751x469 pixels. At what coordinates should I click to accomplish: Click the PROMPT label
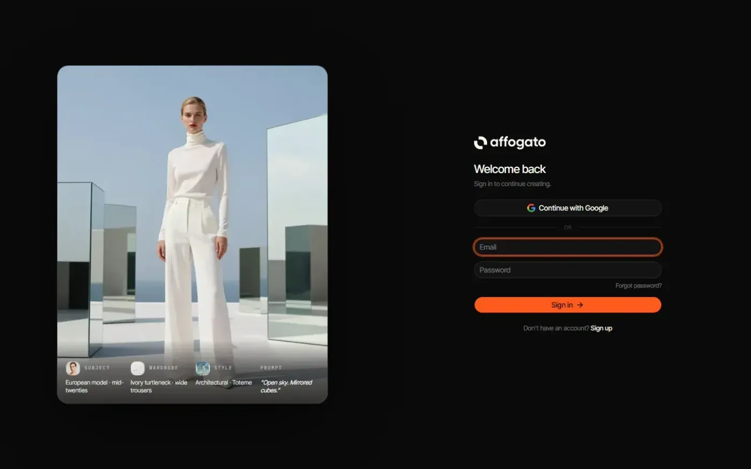(x=271, y=368)
